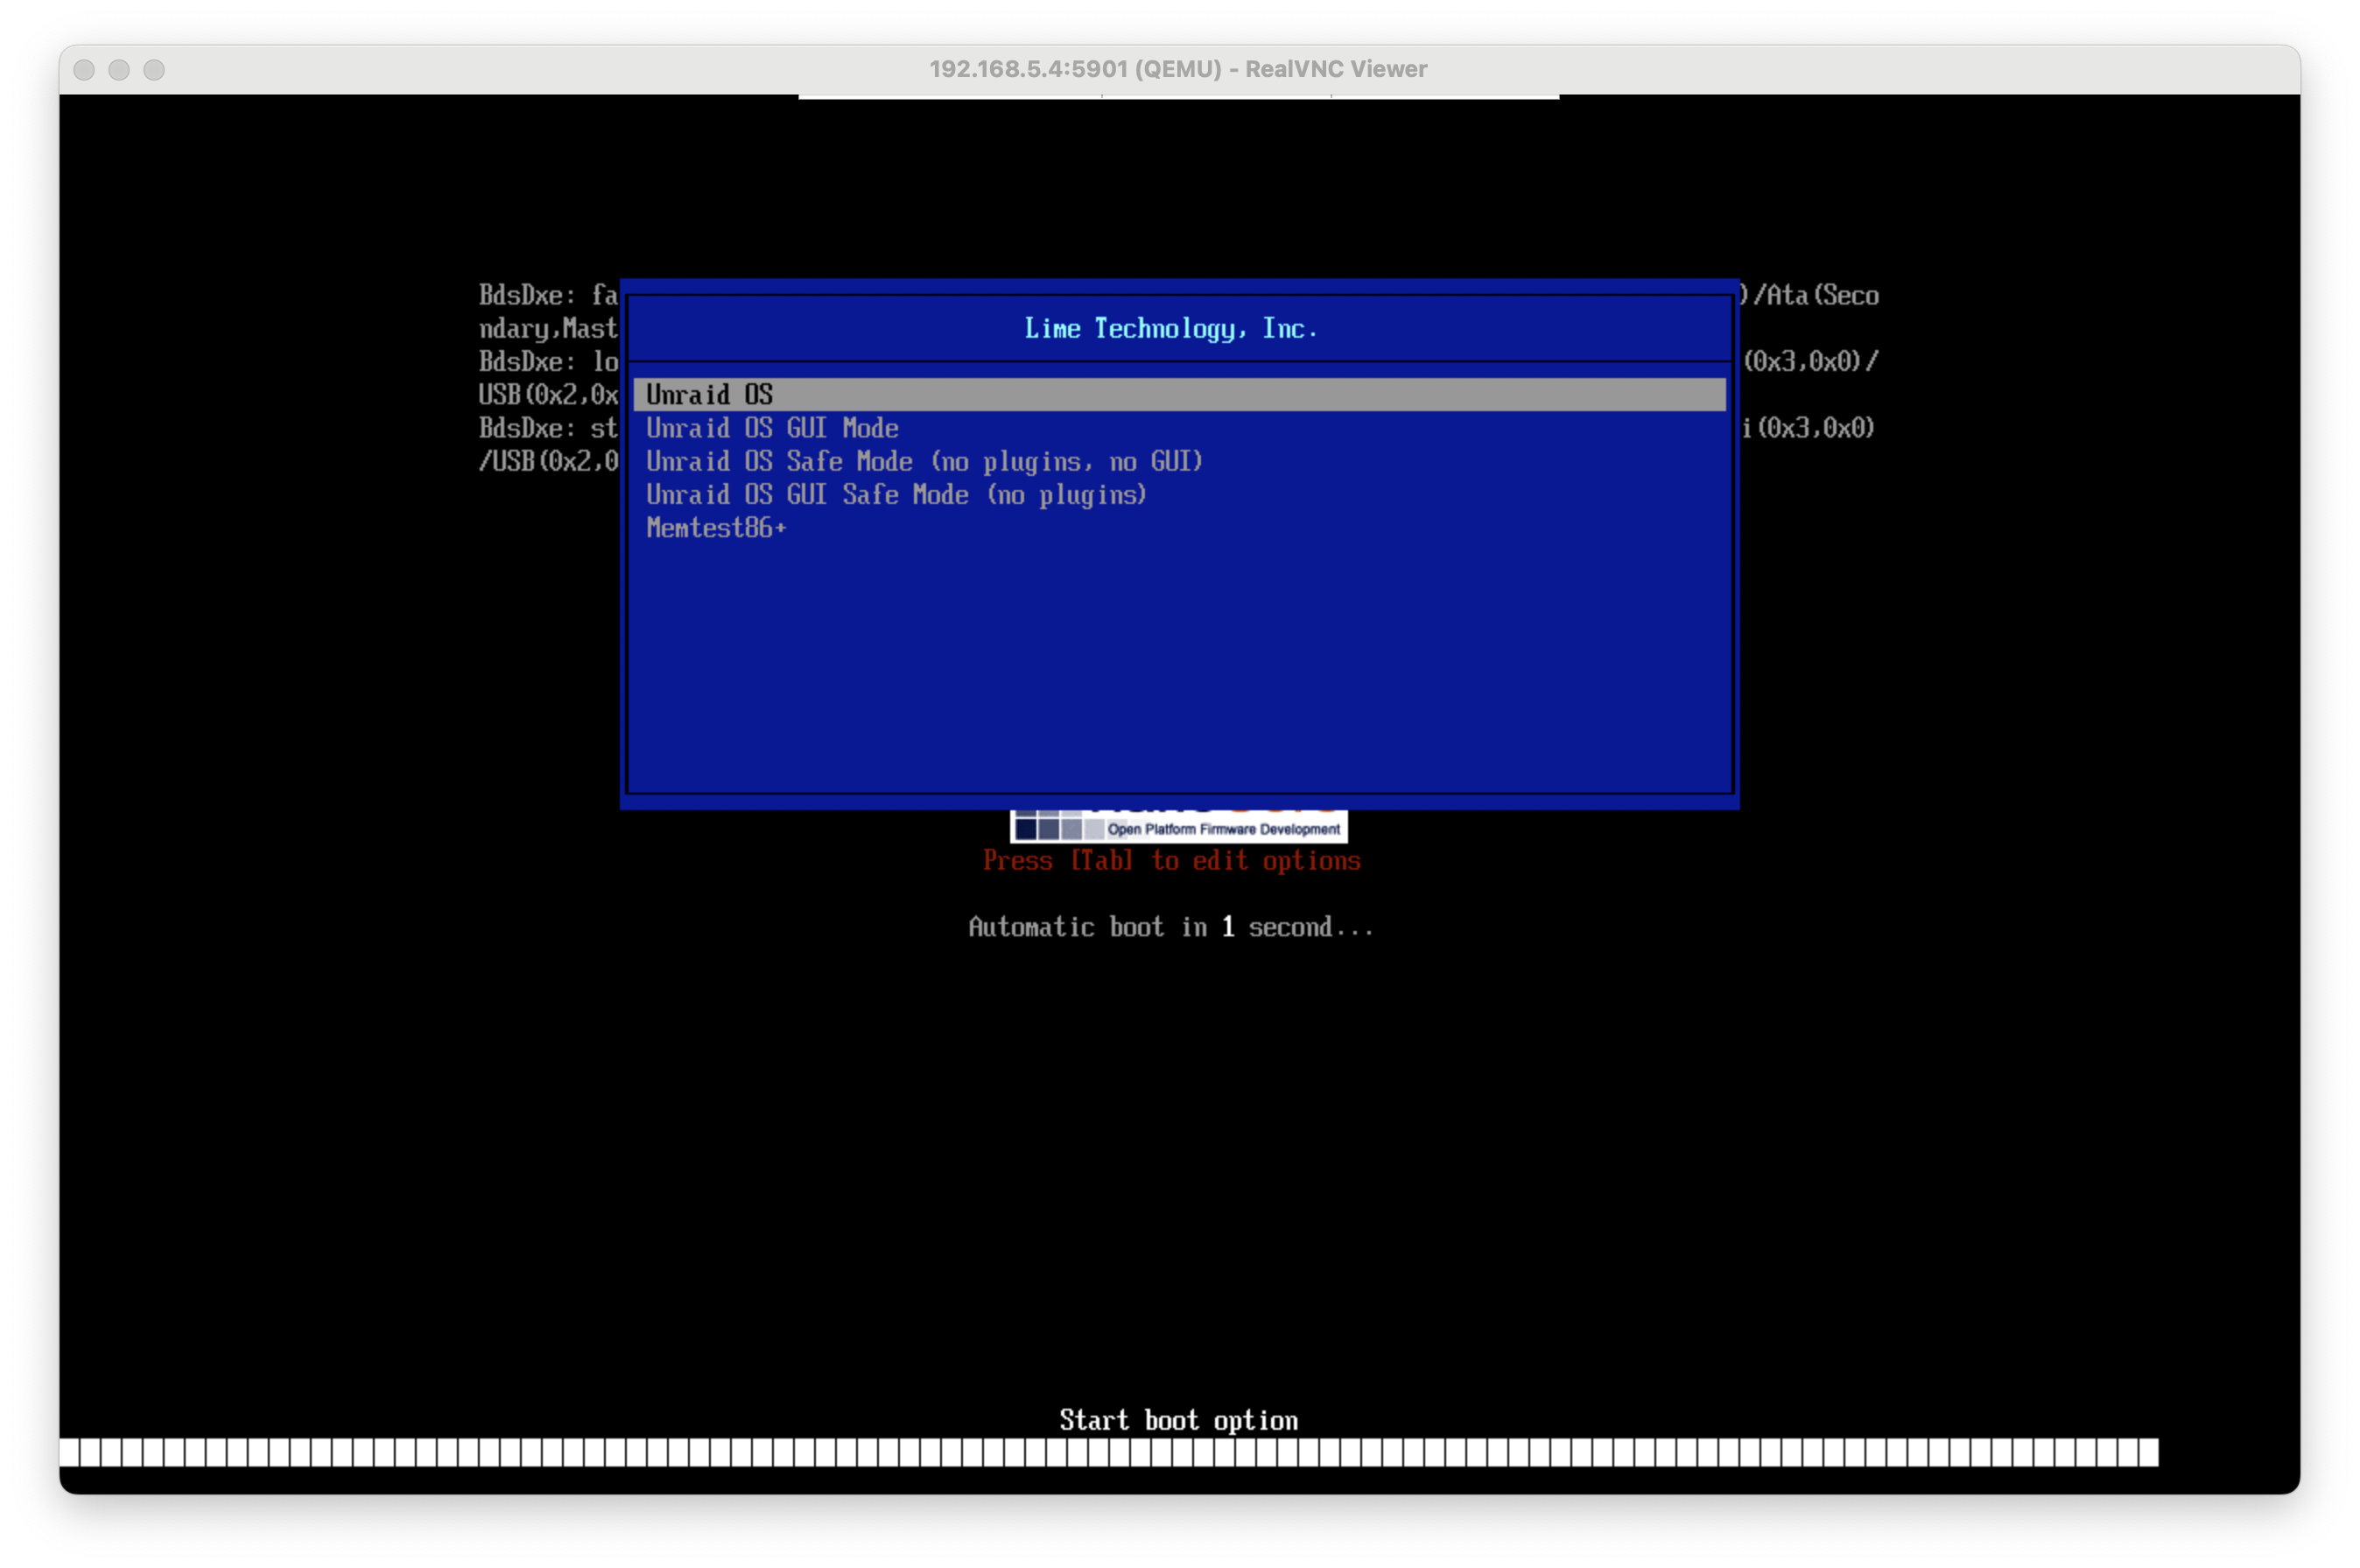Select the highlighted Unraid OS boot entry
Viewport: 2360px width, 1568px height.
(x=1178, y=394)
